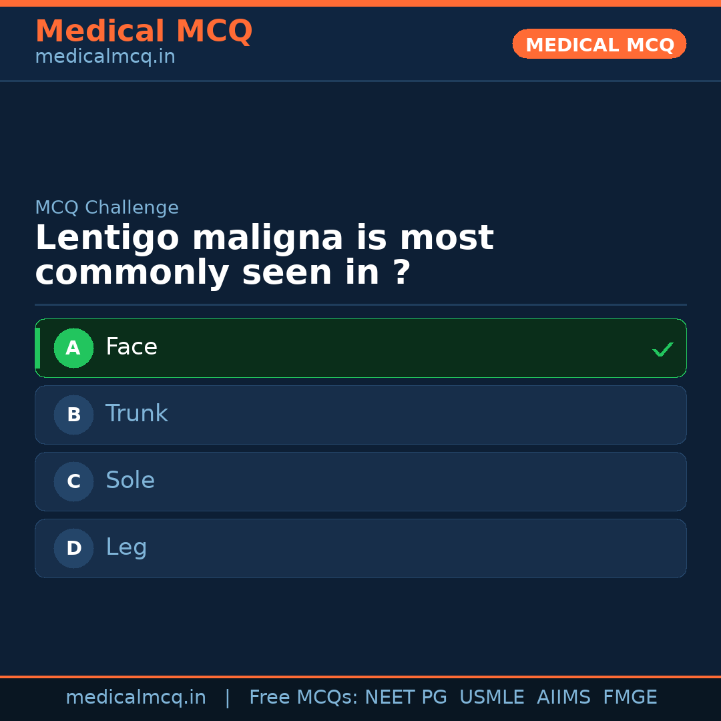Click the orange MEDICAL MCQ badge
The image size is (721, 721).
(599, 44)
